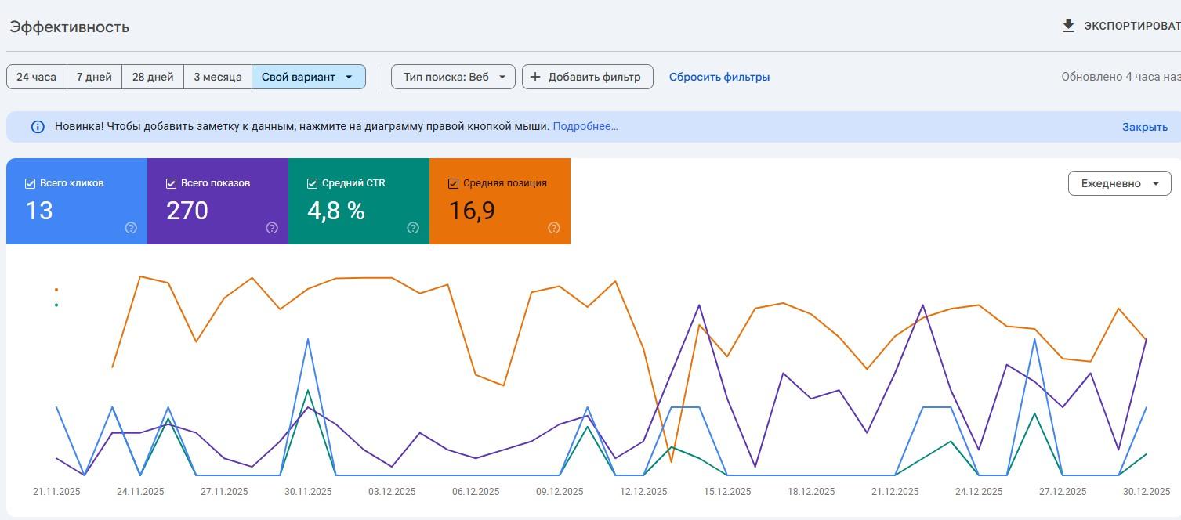Uncheck the Всего кликов checkbox
The image size is (1181, 520).
click(x=31, y=183)
